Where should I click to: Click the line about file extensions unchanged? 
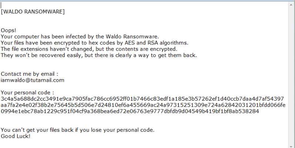pyautogui.click(x=89, y=49)
